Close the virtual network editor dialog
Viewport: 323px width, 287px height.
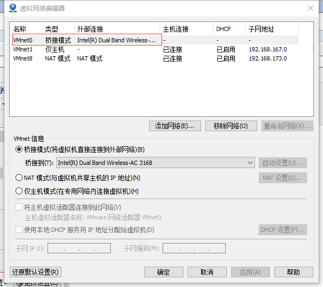point(311,8)
